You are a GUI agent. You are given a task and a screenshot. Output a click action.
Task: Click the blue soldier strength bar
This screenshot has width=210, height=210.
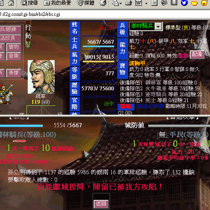98,46
